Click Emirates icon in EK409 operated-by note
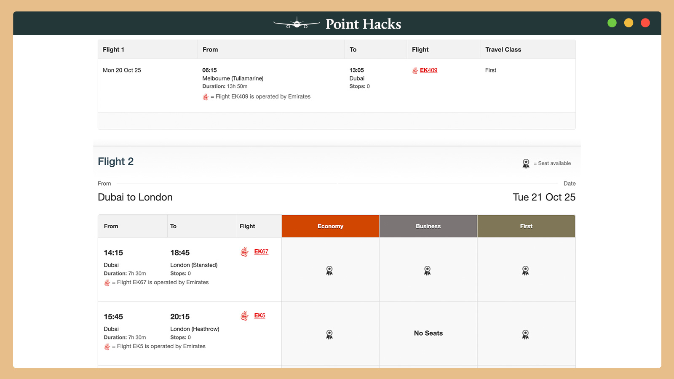Screen dimensions: 674x379 pyautogui.click(x=206, y=97)
